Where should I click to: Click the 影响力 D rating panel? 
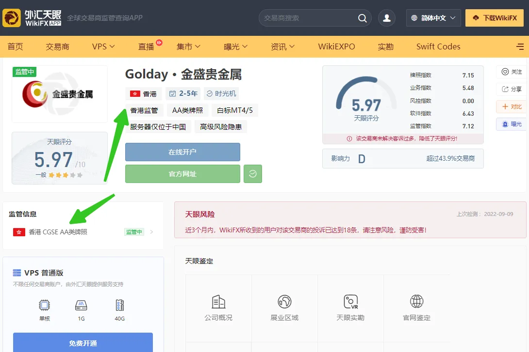point(403,158)
